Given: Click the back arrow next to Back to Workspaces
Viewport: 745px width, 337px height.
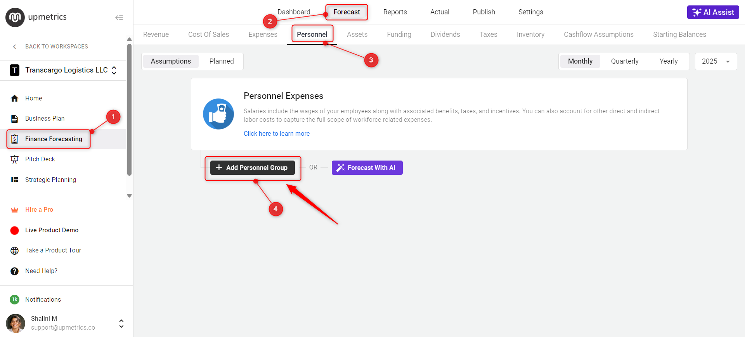Looking at the screenshot, I should [x=14, y=47].
